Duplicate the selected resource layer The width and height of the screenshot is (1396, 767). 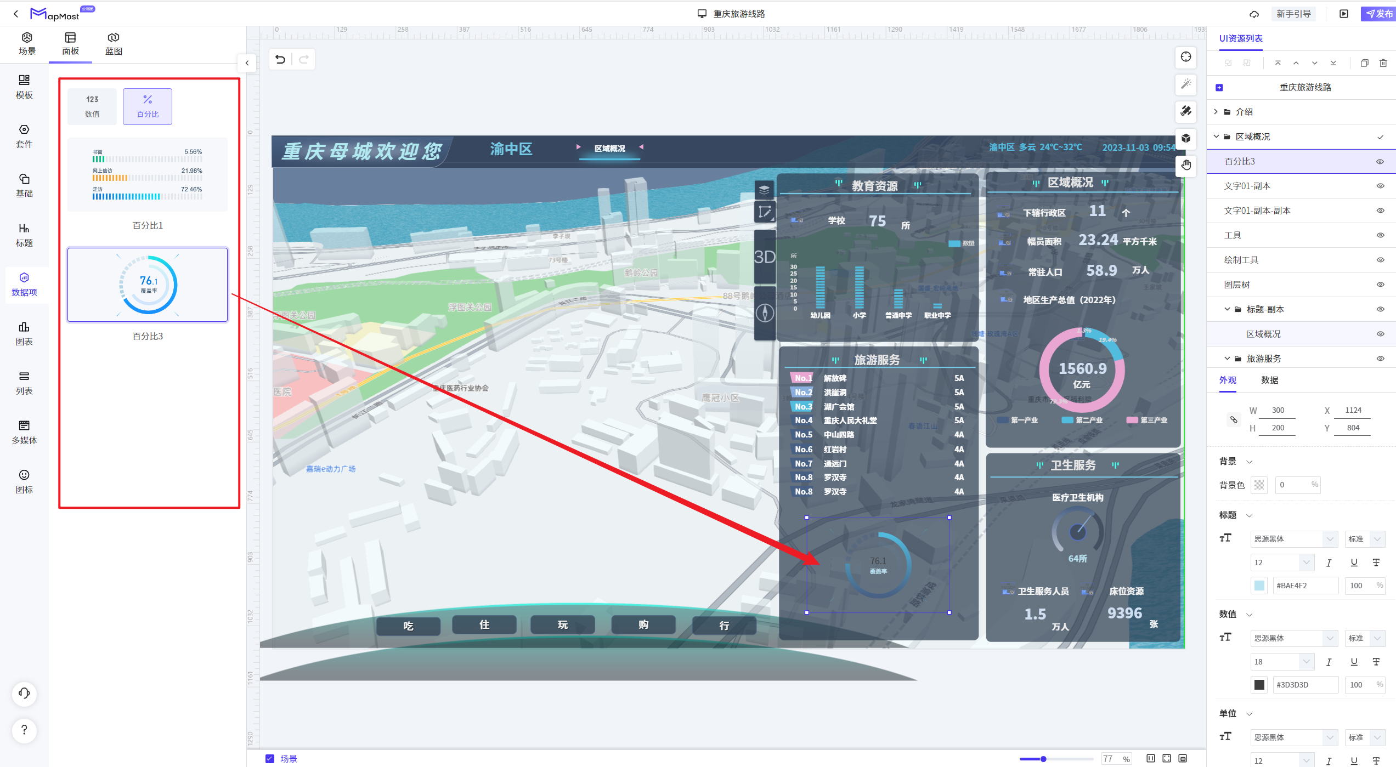(x=1365, y=63)
